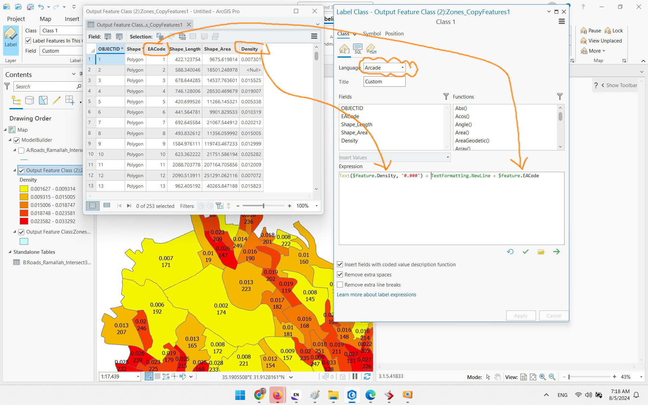Disable Remove extra spaces
This screenshot has width=648, height=405.
(340, 274)
